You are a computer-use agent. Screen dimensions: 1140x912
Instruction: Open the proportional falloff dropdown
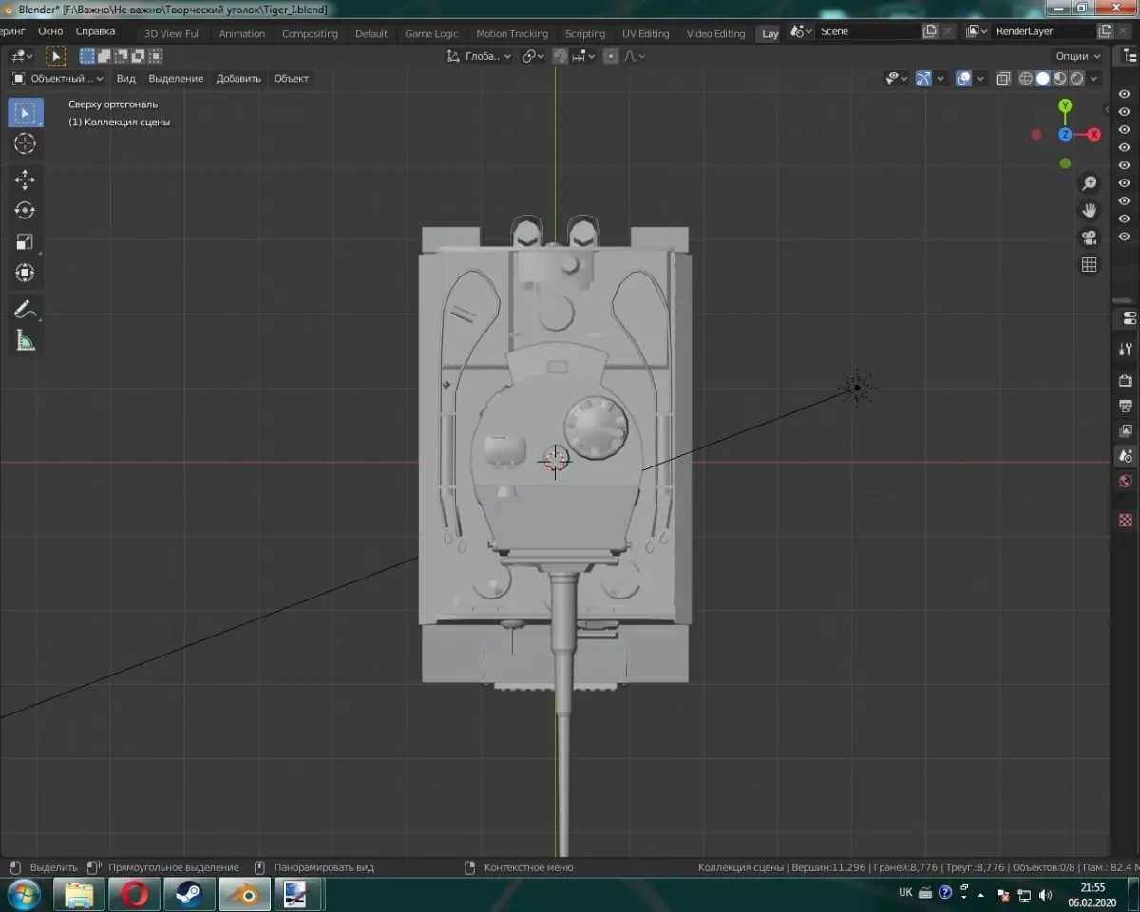click(x=635, y=56)
